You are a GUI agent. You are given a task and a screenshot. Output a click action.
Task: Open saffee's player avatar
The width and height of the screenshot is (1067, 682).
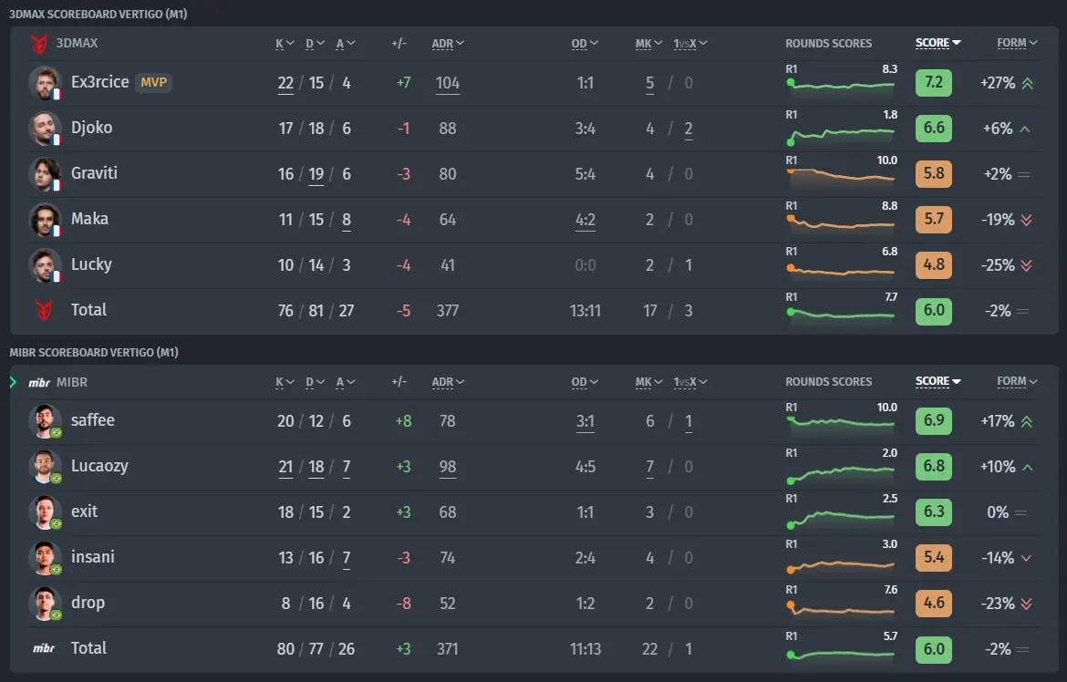(x=45, y=421)
